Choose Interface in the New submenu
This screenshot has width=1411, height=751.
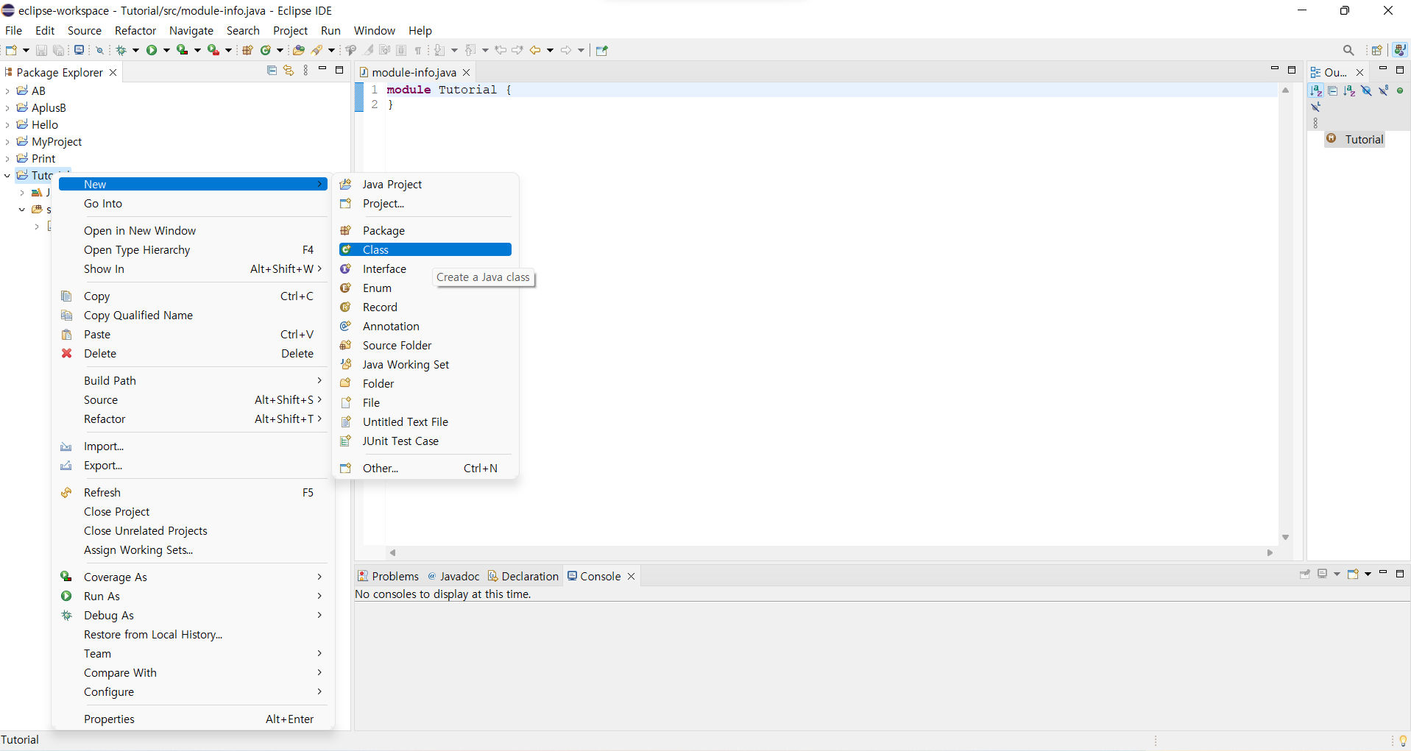tap(425, 268)
